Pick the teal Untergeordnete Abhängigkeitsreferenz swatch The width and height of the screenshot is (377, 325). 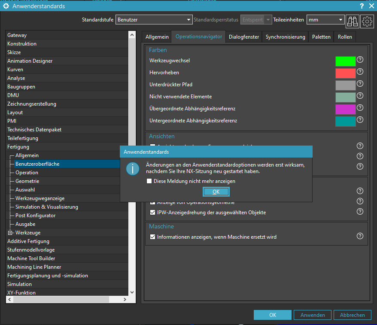(x=346, y=121)
